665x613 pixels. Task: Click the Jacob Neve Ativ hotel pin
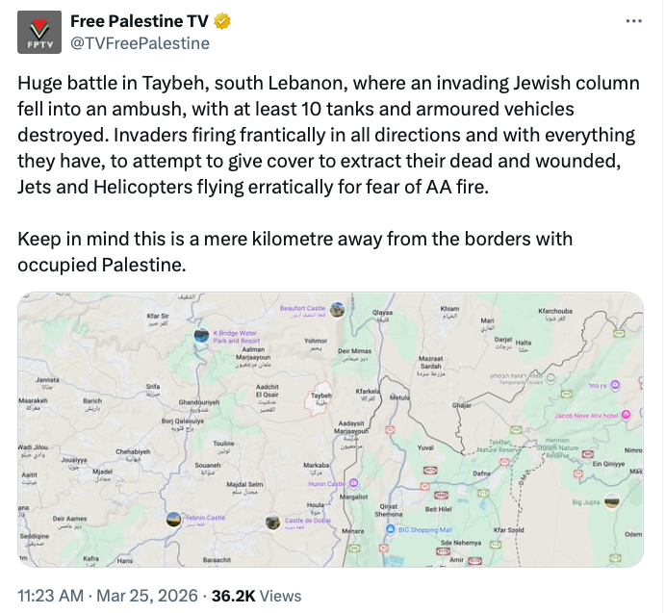(x=626, y=415)
